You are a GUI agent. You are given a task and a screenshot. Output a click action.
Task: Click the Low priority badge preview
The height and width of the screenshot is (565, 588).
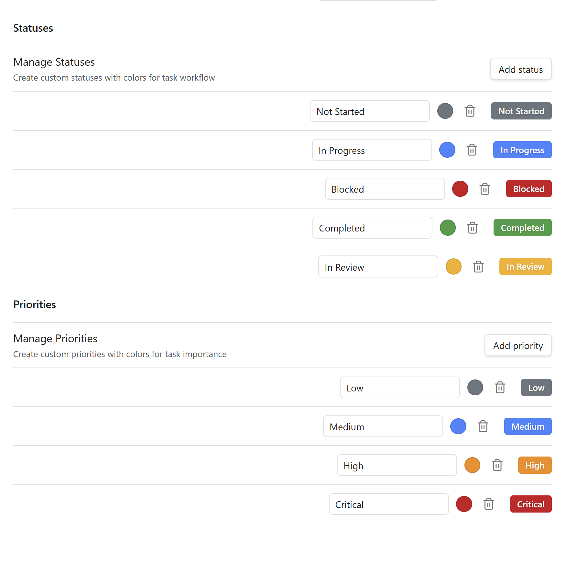point(536,387)
